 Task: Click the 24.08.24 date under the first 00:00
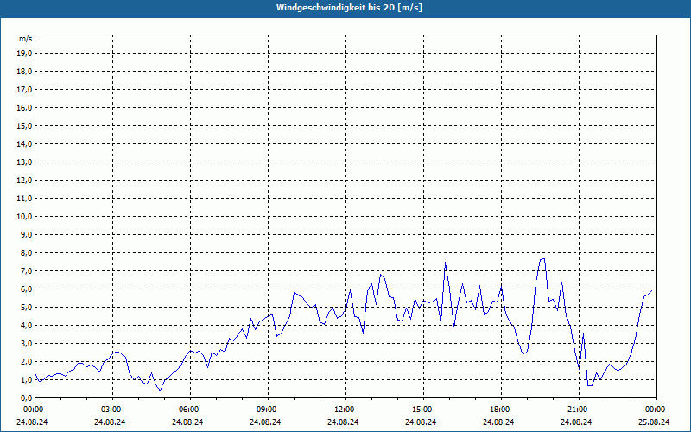pos(32,422)
